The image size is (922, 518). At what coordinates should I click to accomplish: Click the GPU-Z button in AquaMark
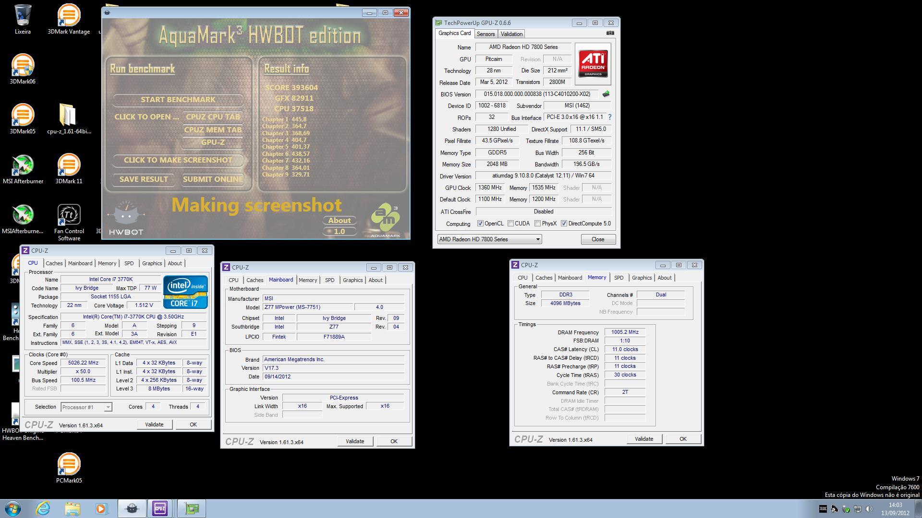213,142
